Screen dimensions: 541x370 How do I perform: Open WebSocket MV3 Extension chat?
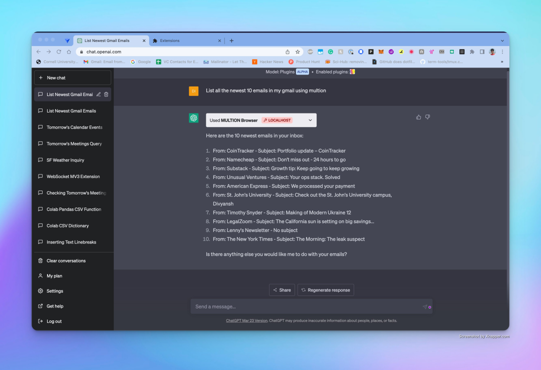click(73, 176)
